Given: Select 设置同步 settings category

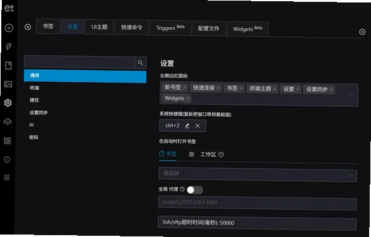Looking at the screenshot, I should (x=85, y=113).
